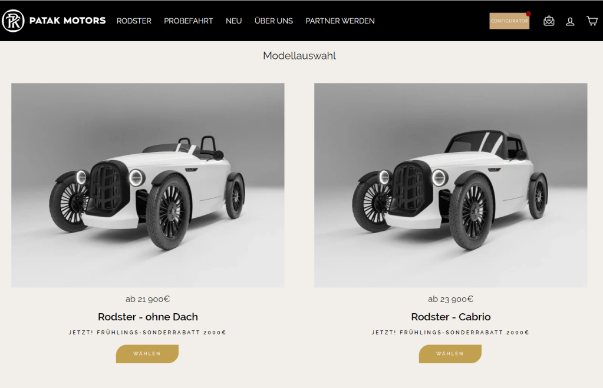Viewport: 603px width, 388px height.
Task: Open the user account icon
Action: click(570, 22)
